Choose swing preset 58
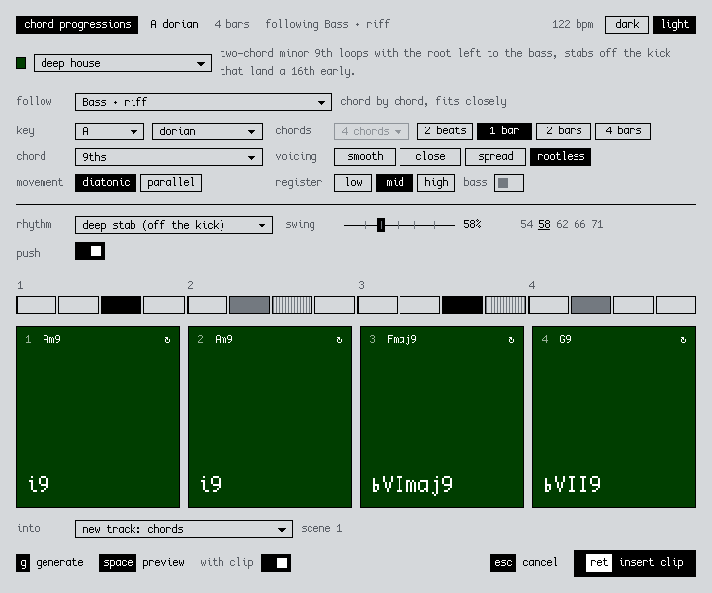Screen dimensions: 712x593 pyautogui.click(x=544, y=224)
